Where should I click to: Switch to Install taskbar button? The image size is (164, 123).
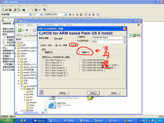click(129, 121)
